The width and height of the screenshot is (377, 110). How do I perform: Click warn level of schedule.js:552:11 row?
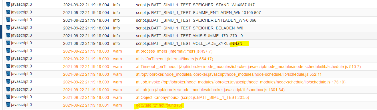pos(117,75)
